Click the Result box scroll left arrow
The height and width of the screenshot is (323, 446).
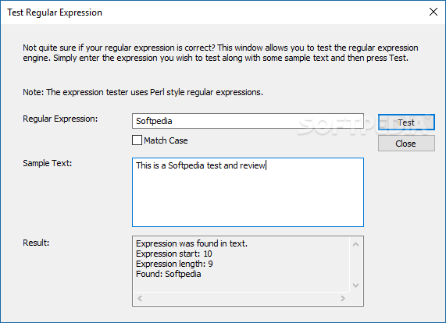[140, 298]
